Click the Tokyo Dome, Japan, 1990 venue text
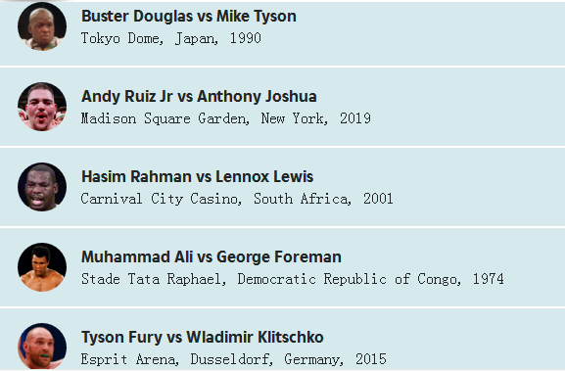565x371 pixels. [170, 38]
